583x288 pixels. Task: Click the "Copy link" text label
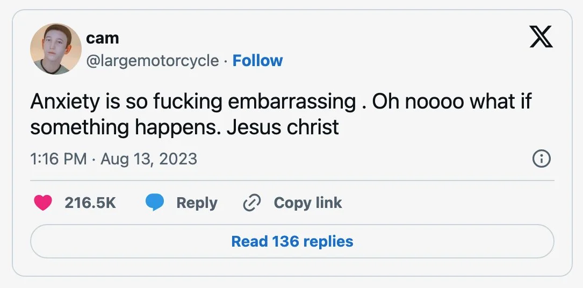[307, 203]
